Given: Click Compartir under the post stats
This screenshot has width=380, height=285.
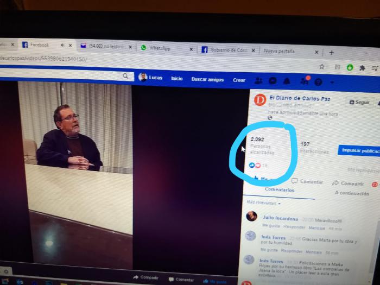Looking at the screenshot, I should [348, 183].
